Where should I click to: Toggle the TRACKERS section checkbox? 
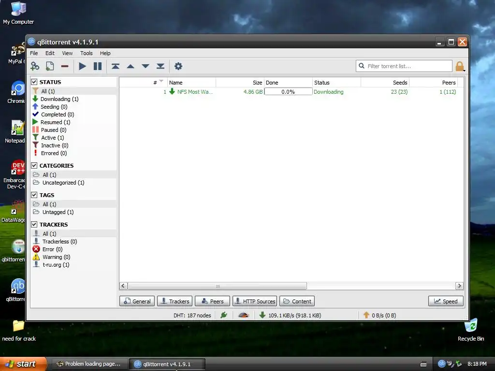(x=34, y=224)
